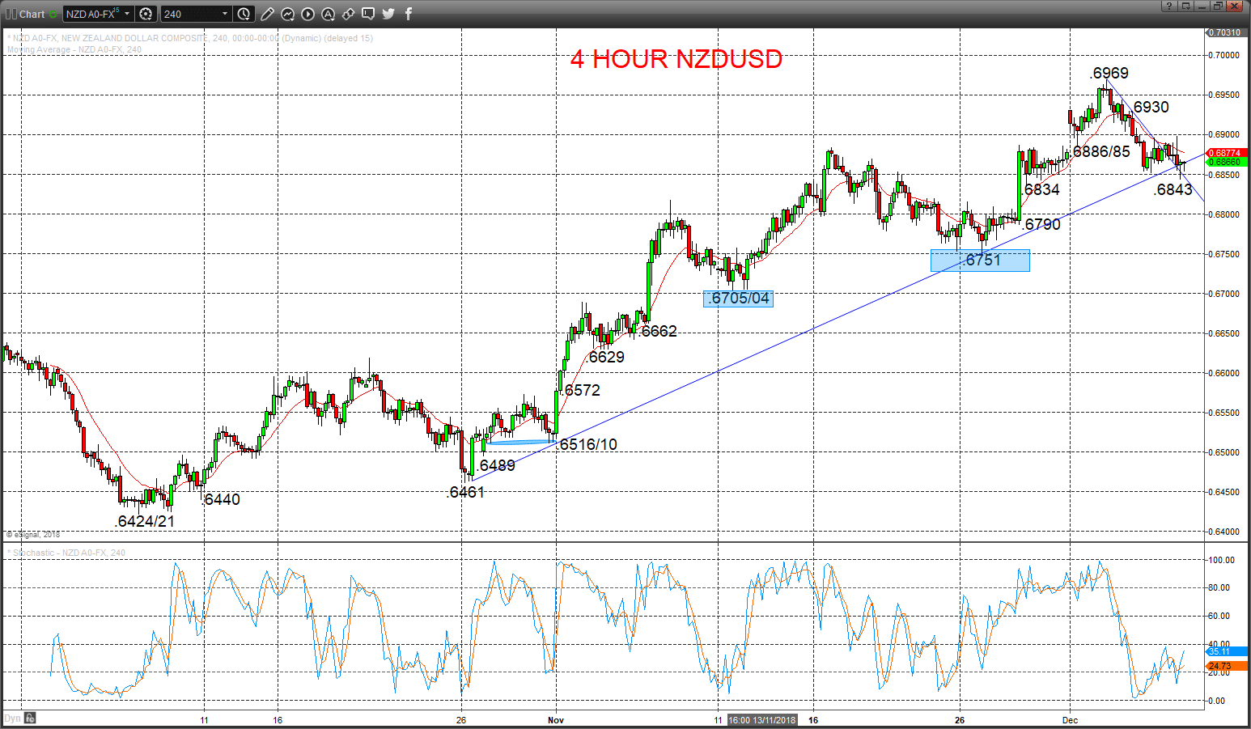
Task: Click the 0.65000 price axis label
Action: tap(1224, 452)
